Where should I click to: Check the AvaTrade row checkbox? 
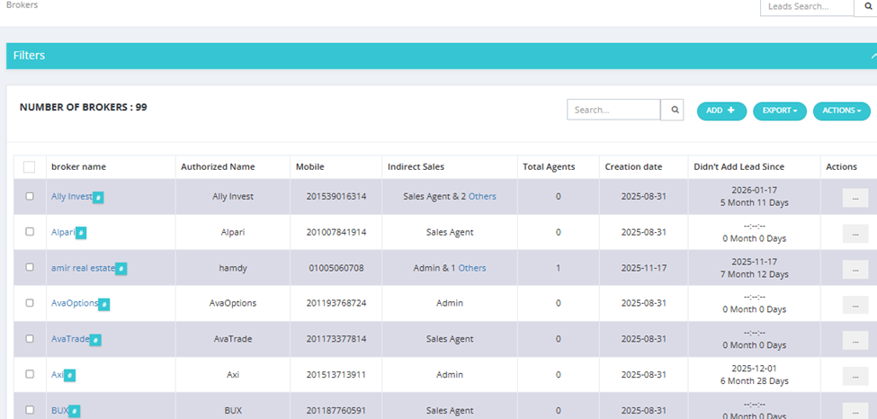click(30, 338)
